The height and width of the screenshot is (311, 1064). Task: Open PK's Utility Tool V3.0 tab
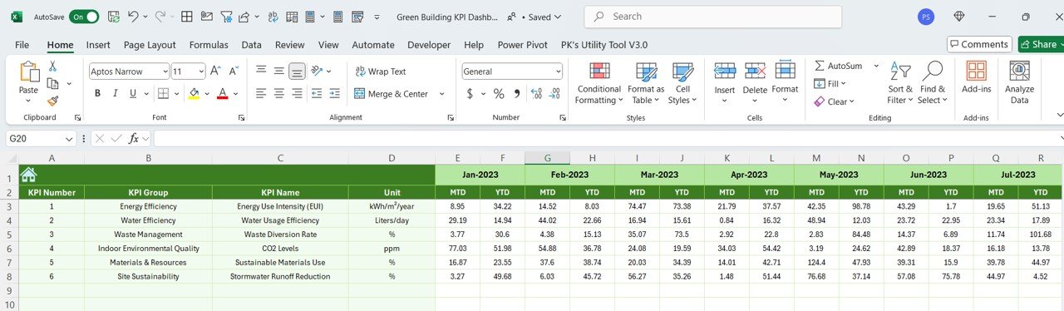tap(604, 45)
